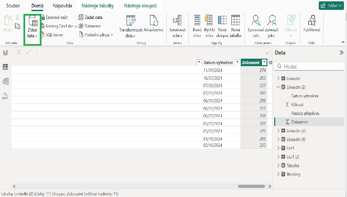Collapse the LinkedIn (2) table
347x197 pixels.
278,87
